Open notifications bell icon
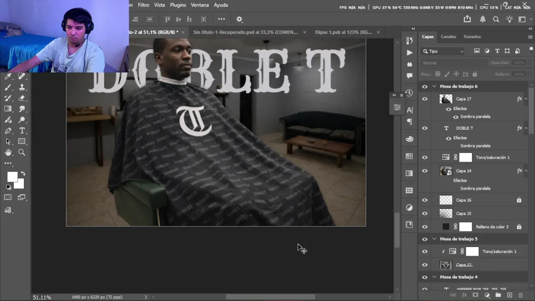Screen dimensions: 535x301 (483, 19)
